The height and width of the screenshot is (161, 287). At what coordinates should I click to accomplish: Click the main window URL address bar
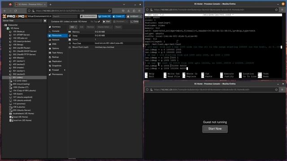pyautogui.click(x=70, y=11)
